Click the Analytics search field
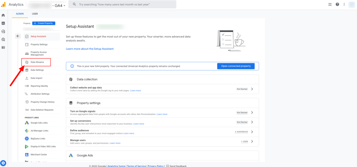Screen dimensions: 357x167 pos(122,4)
